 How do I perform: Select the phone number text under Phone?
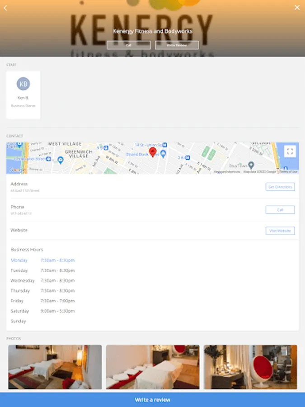point(21,213)
